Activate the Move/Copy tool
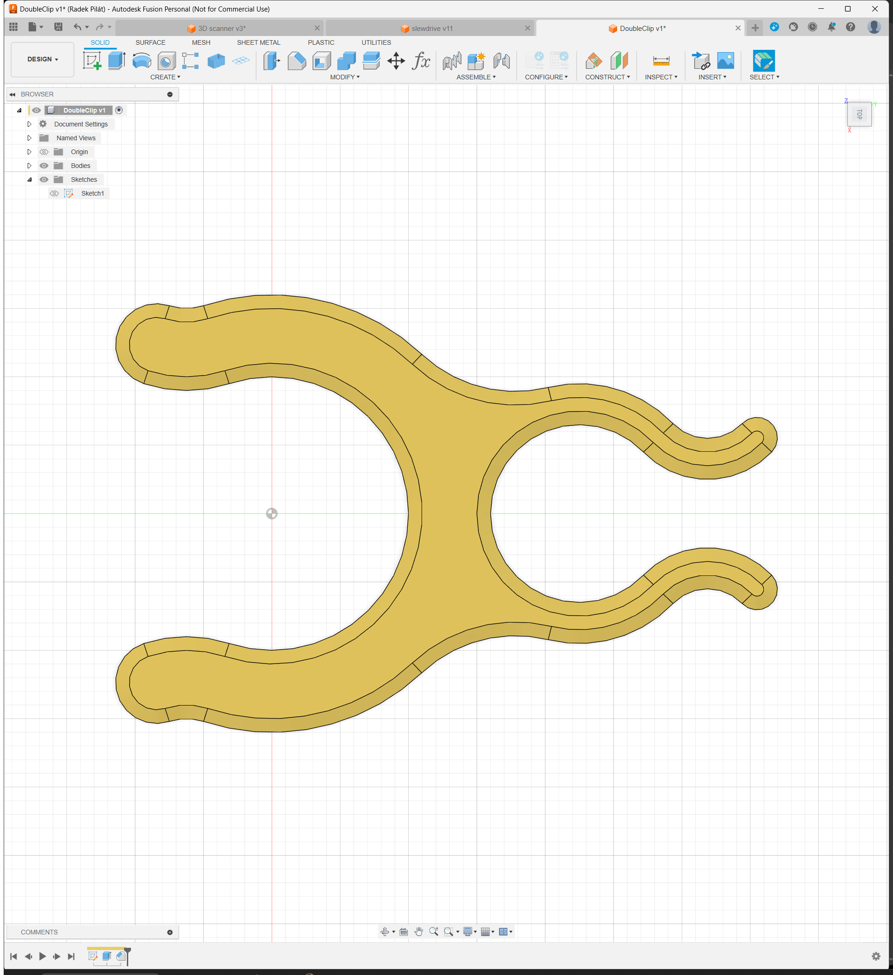 click(396, 61)
